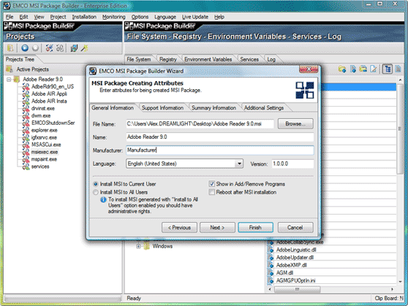Select AdobeXMP.dll in file list

click(x=292, y=265)
